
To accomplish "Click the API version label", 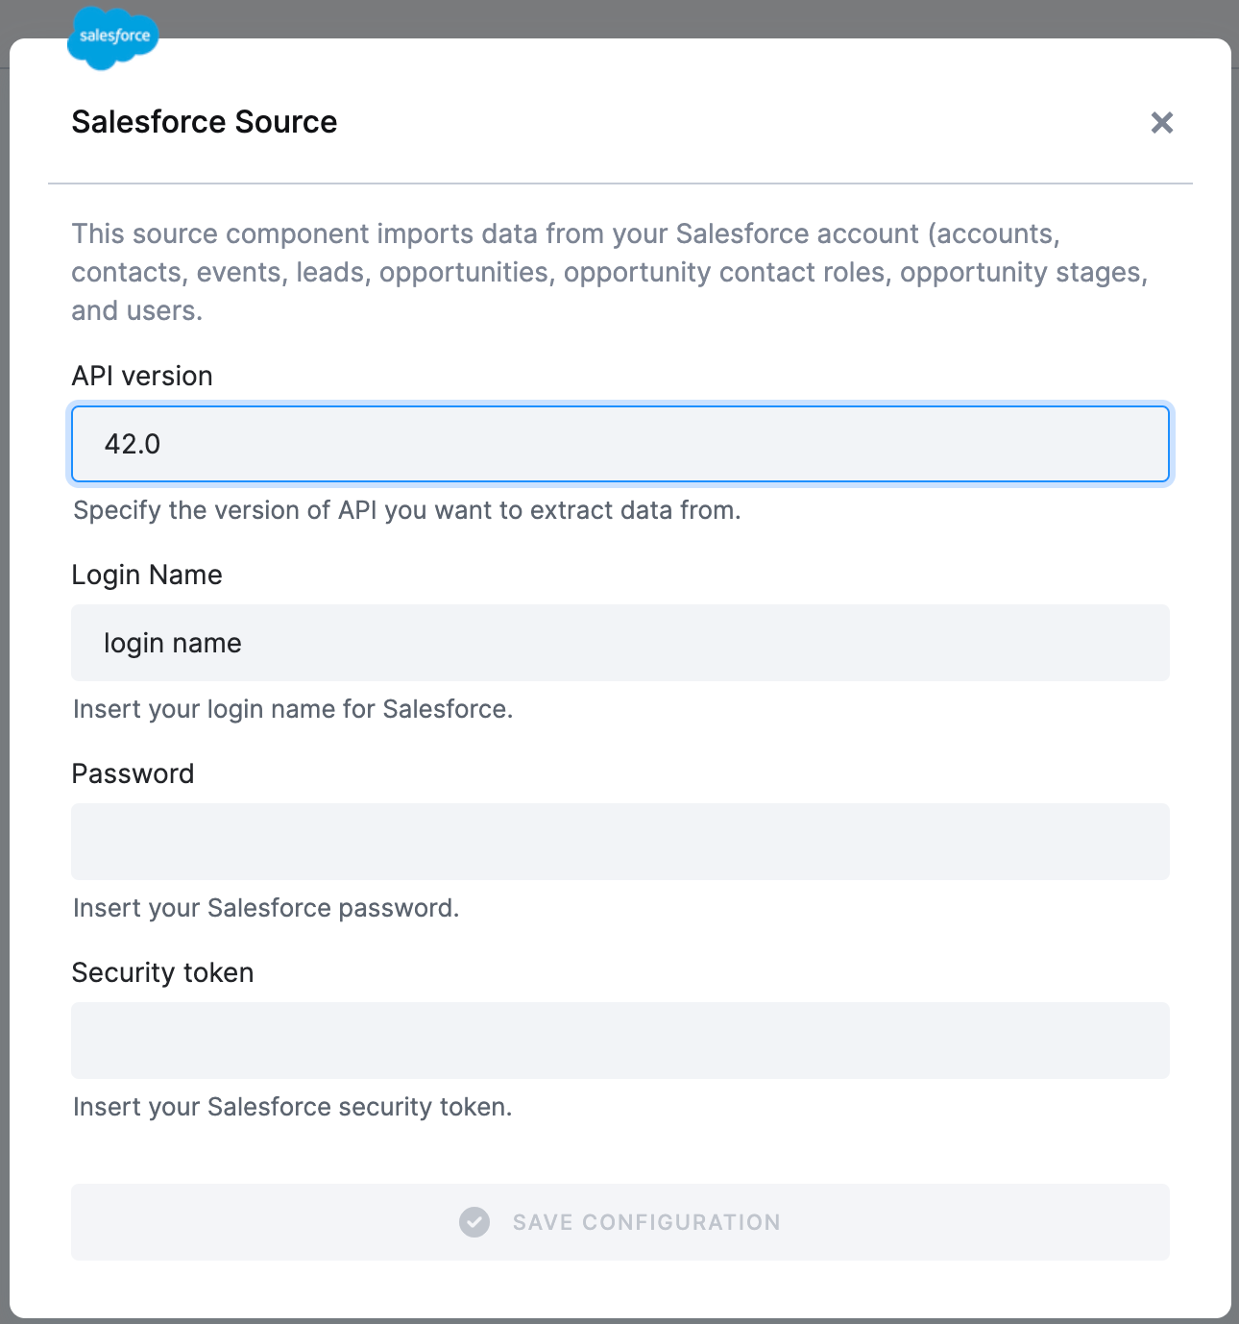I will [x=142, y=376].
